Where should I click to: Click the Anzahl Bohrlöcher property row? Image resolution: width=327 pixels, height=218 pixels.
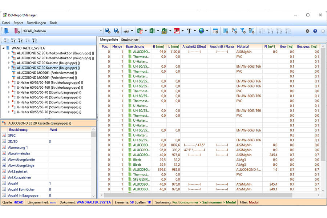(46, 190)
